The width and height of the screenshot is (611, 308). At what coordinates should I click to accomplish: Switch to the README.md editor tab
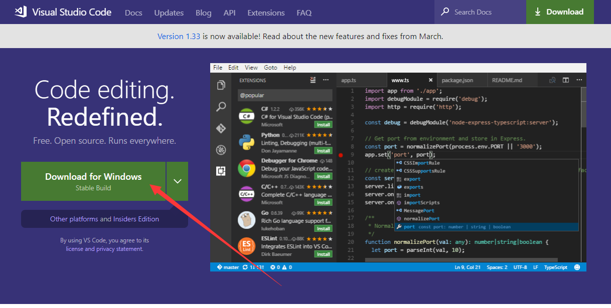[512, 80]
